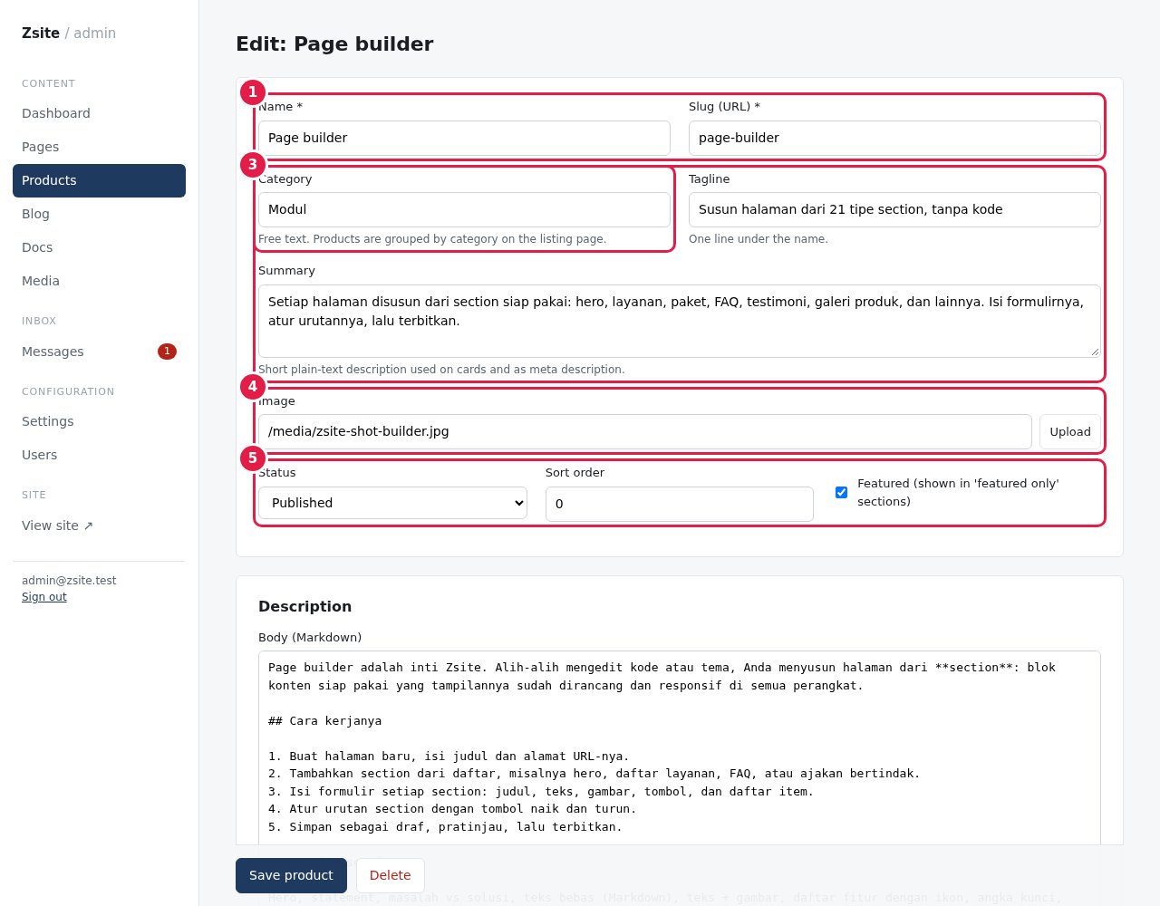Click the Sort order field
The image size is (1160, 906).
[x=680, y=504]
